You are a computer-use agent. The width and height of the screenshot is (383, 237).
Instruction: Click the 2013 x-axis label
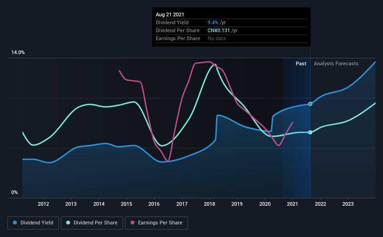click(71, 204)
